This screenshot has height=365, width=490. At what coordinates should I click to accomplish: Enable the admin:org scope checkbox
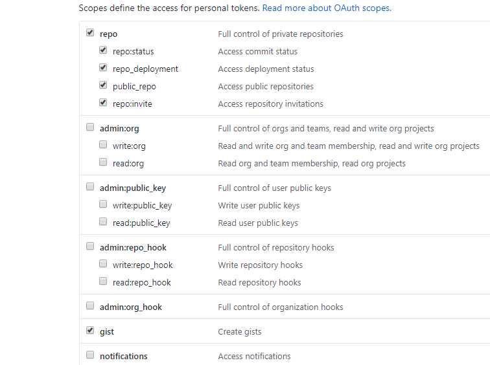pyautogui.click(x=90, y=127)
